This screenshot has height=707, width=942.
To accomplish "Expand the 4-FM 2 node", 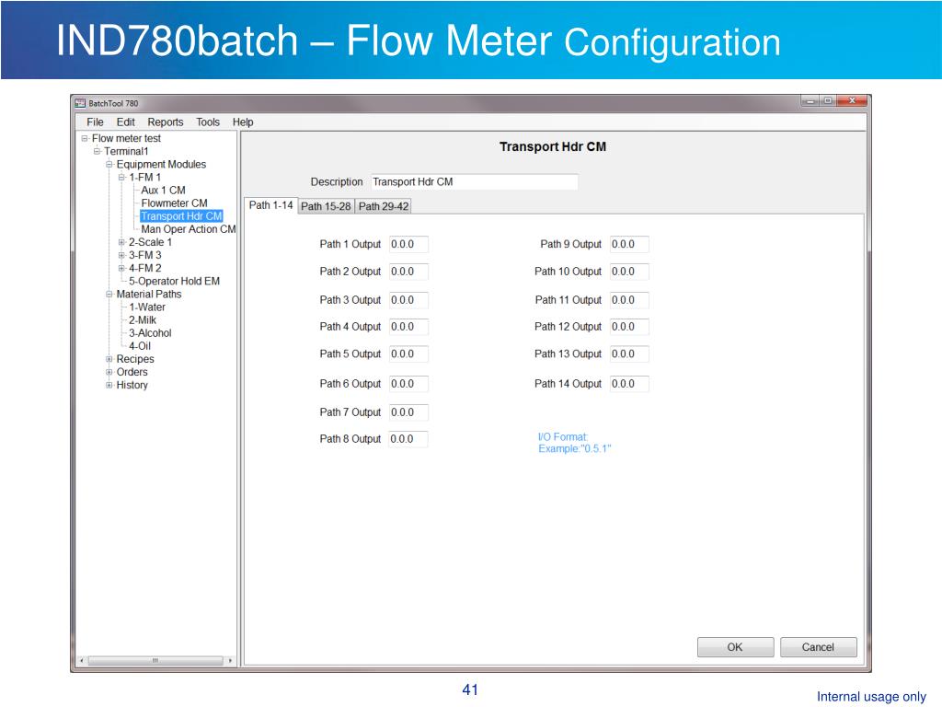I will point(122,268).
